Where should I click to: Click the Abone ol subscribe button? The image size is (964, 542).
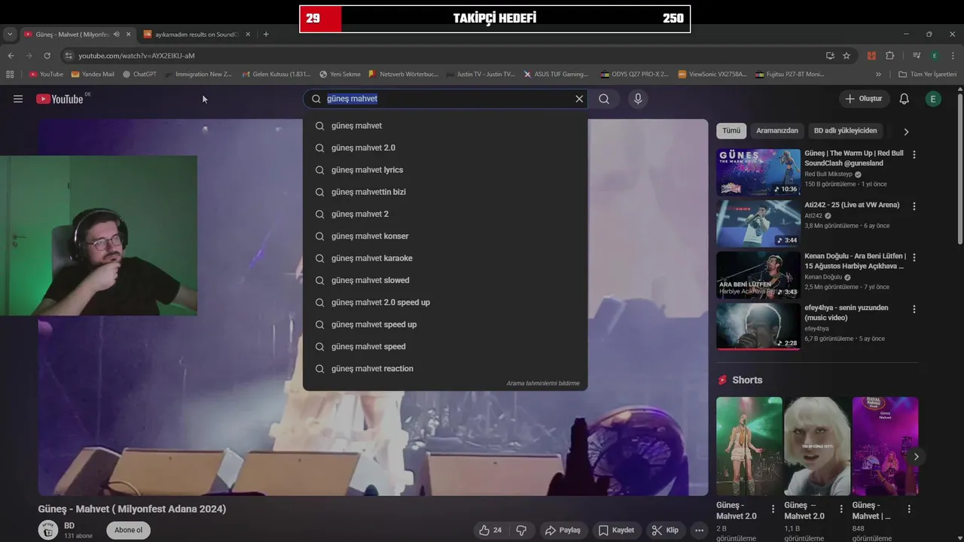pos(128,530)
